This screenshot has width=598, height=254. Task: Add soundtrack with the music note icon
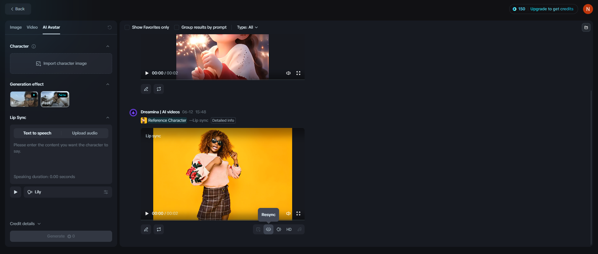(299, 229)
